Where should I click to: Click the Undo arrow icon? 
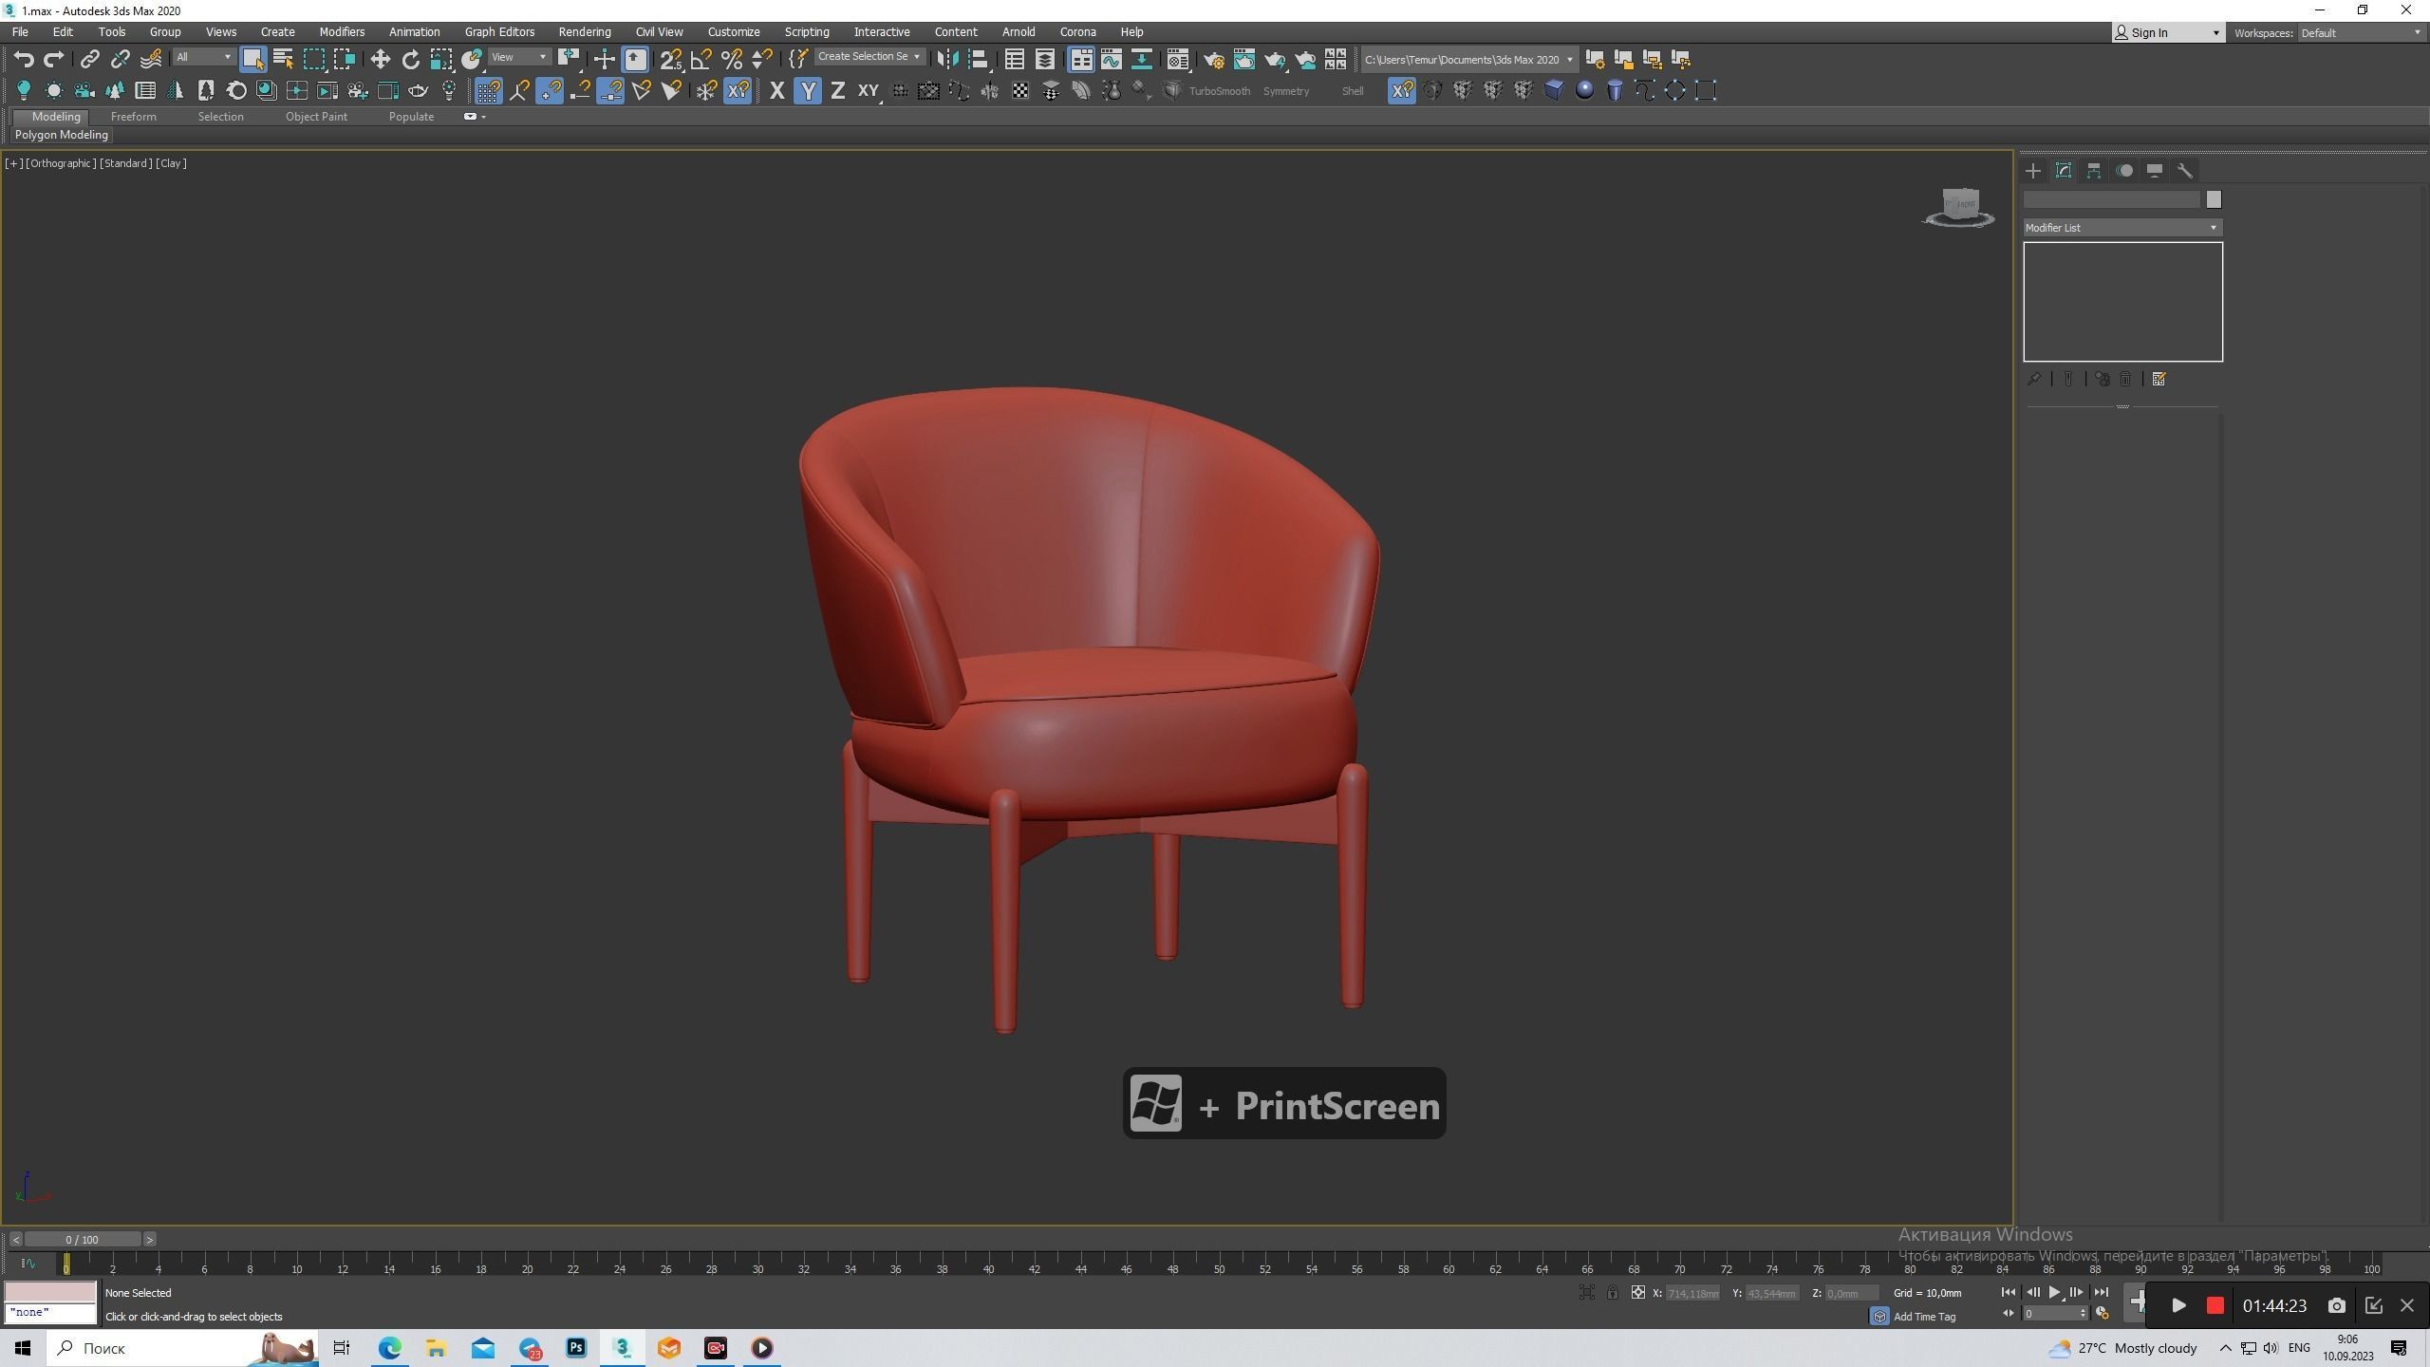(24, 59)
